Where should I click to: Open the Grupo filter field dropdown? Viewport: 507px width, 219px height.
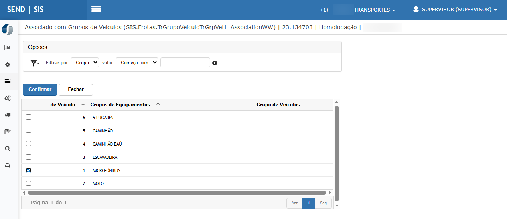tap(85, 63)
